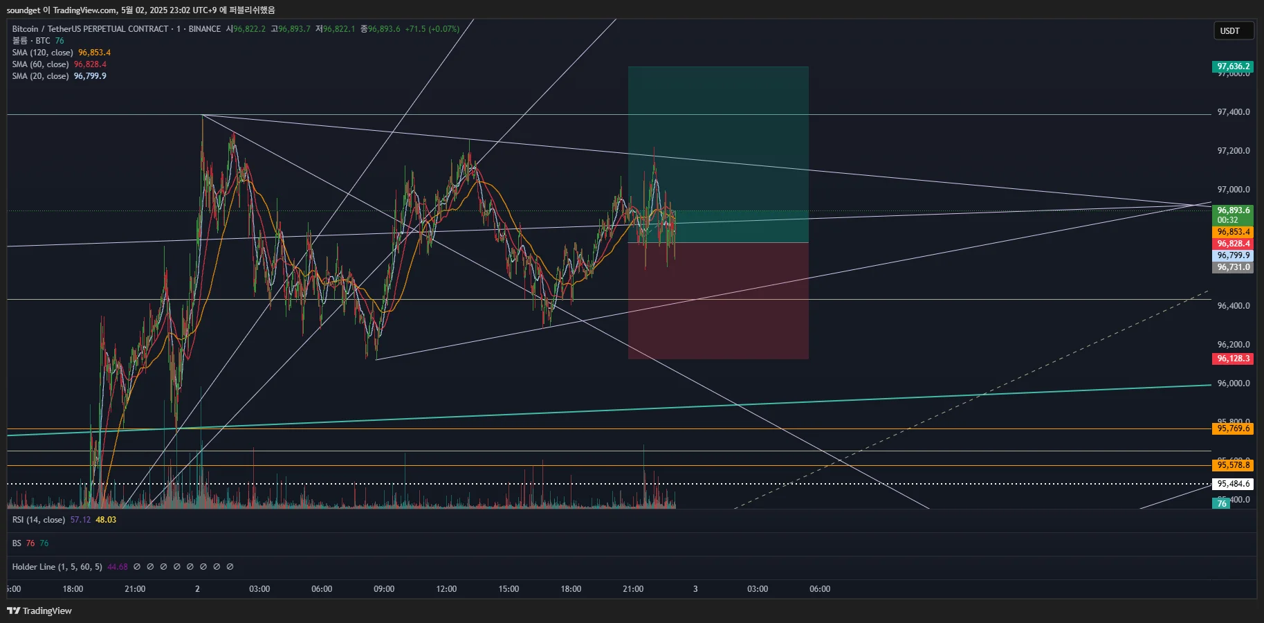Click the orange 96,853.4 price-axis label

point(1233,232)
